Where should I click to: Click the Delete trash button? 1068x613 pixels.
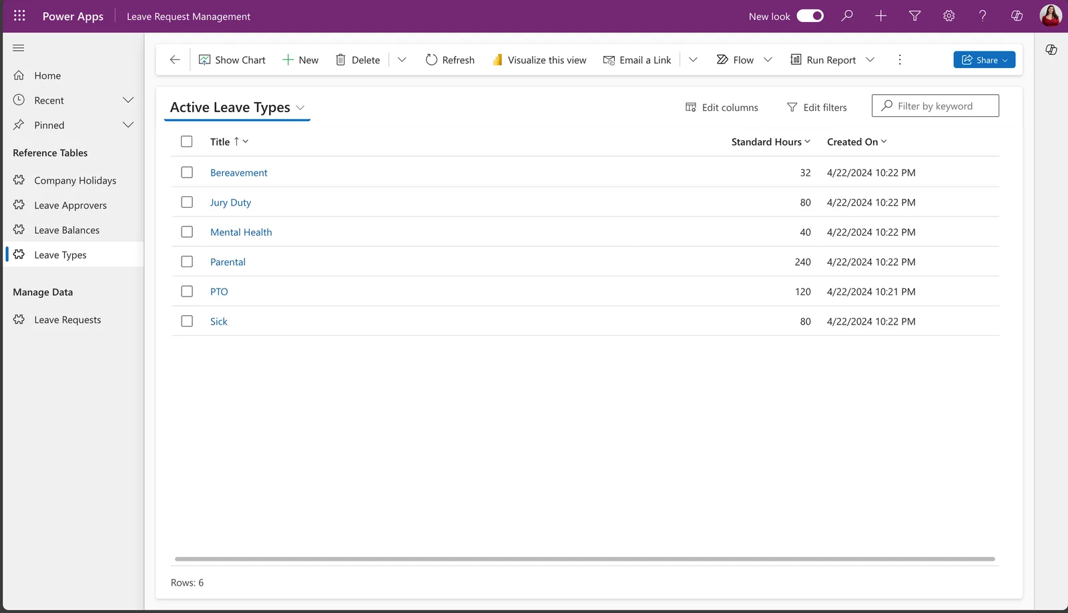click(x=358, y=59)
